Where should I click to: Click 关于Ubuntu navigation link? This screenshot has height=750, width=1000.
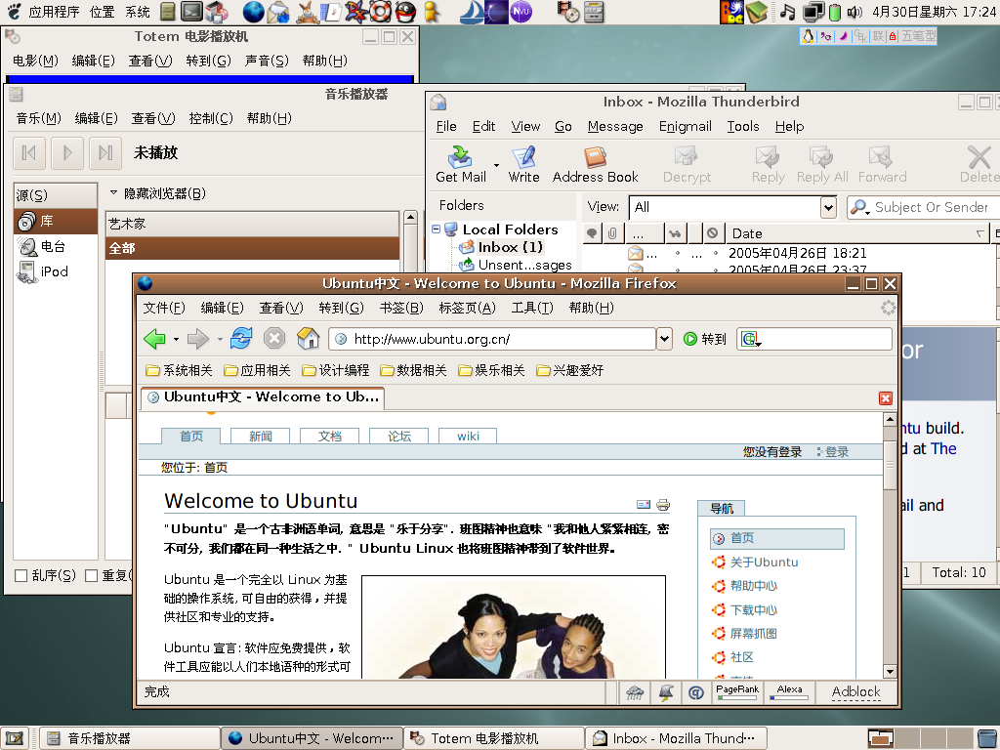point(764,562)
